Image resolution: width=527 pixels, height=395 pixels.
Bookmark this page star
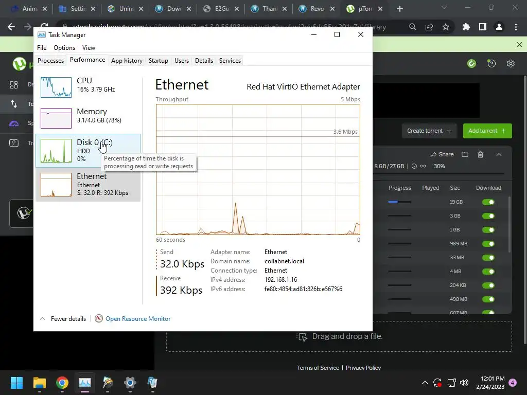point(446,27)
